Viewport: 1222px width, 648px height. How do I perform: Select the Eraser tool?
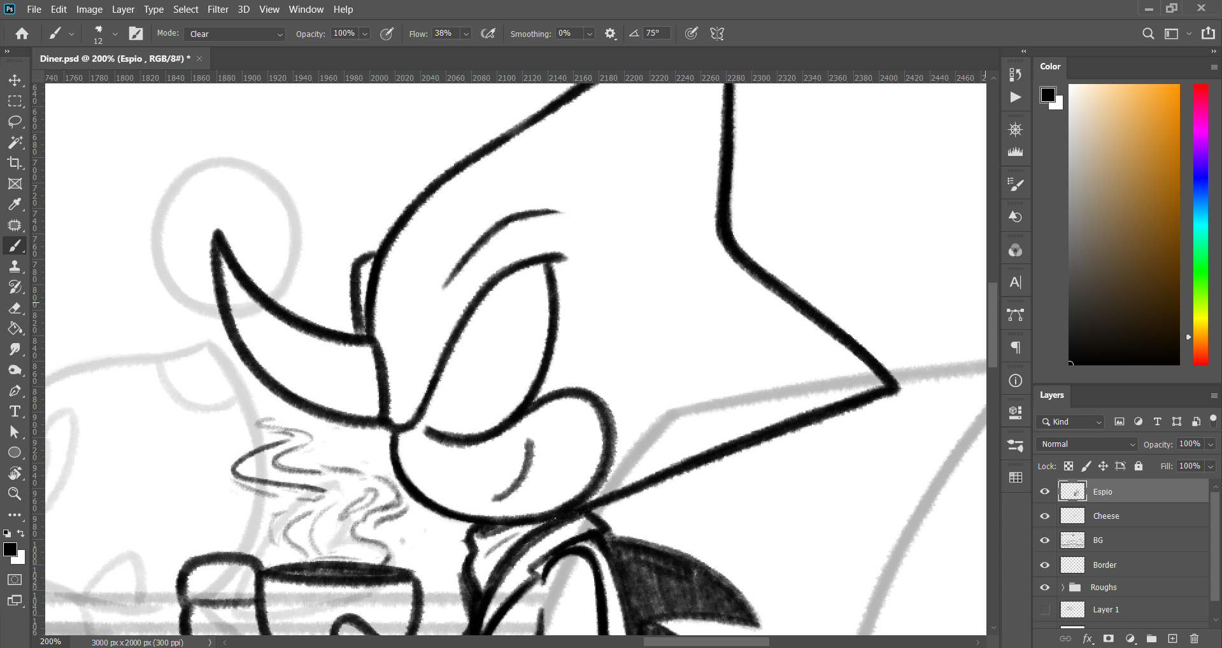(x=15, y=308)
